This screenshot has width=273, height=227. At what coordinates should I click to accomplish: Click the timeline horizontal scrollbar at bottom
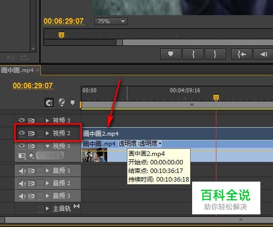[139, 220]
